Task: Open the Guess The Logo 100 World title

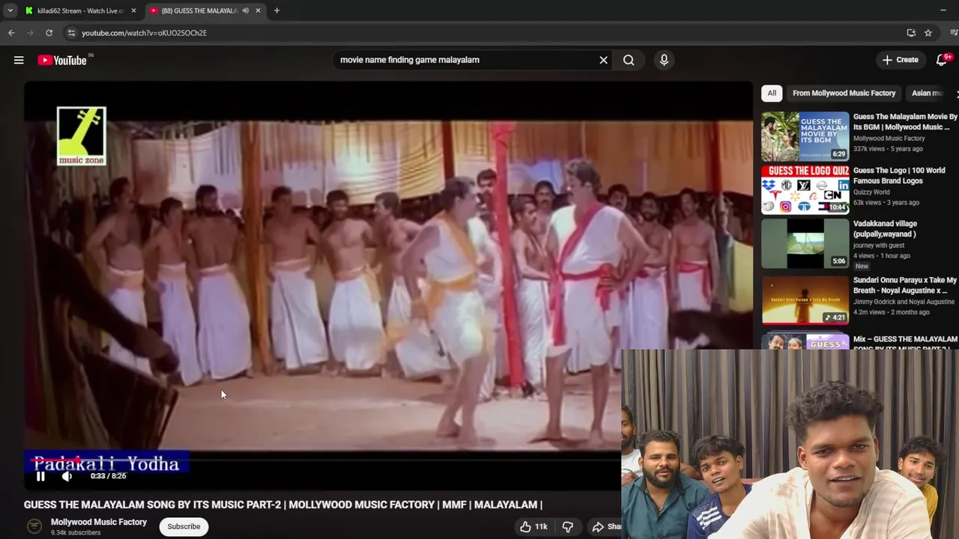Action: coord(899,175)
